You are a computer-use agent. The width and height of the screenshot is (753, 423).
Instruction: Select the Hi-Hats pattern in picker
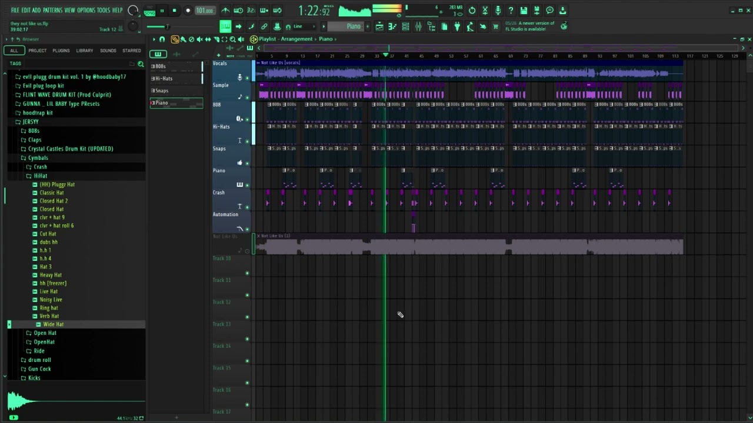click(x=176, y=78)
